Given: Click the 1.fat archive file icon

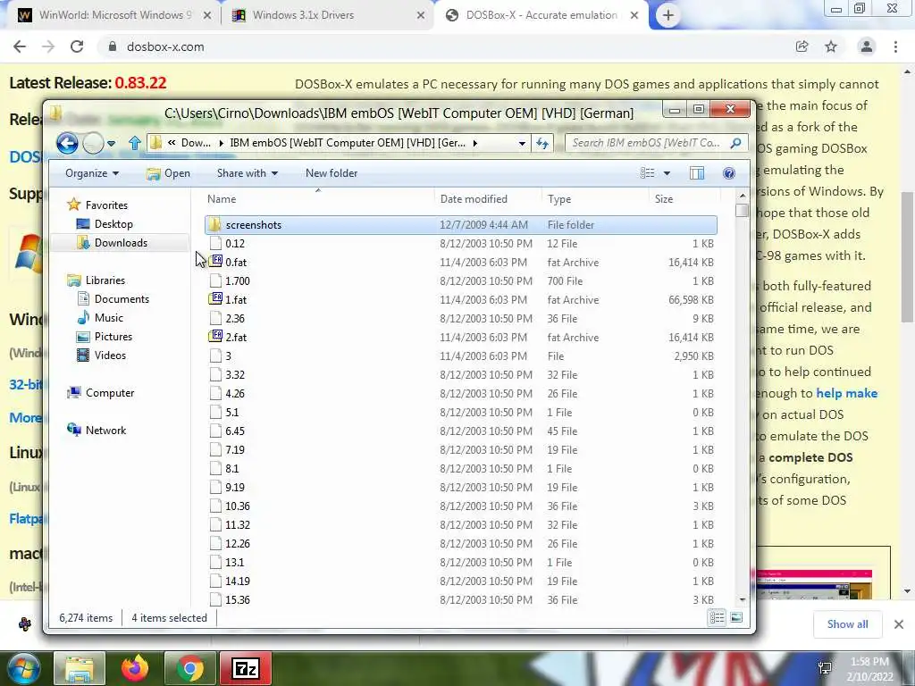Looking at the screenshot, I should point(216,299).
